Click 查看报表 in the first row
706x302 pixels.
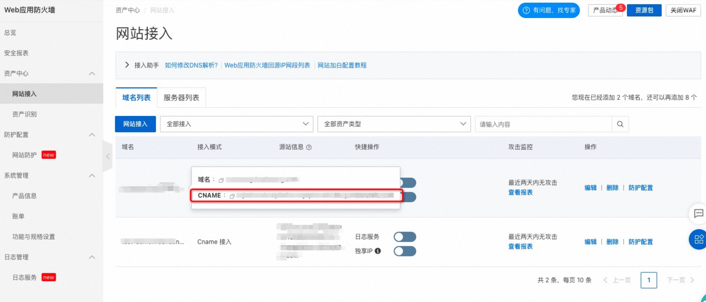tap(520, 192)
